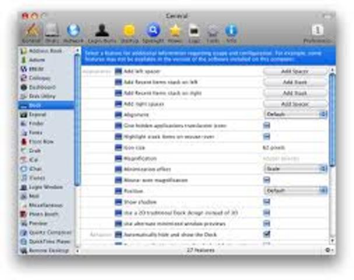The height and width of the screenshot is (280, 354).
Task: Click the toolbar toggle pill in title bar
Action: 327,16
